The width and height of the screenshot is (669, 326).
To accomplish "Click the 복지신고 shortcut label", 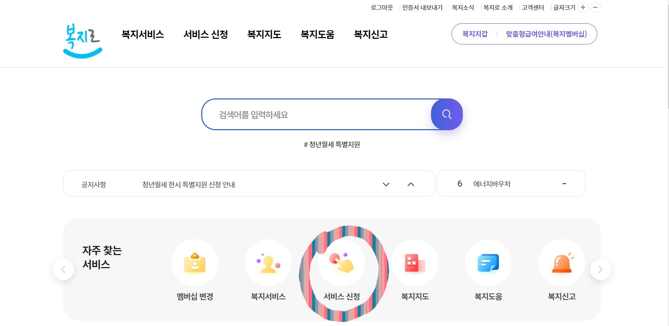I will click(x=562, y=296).
